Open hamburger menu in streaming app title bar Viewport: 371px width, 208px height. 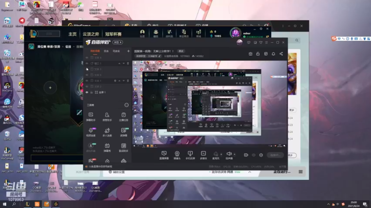coord(266,43)
